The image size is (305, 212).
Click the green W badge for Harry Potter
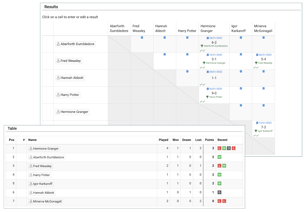(x=219, y=175)
